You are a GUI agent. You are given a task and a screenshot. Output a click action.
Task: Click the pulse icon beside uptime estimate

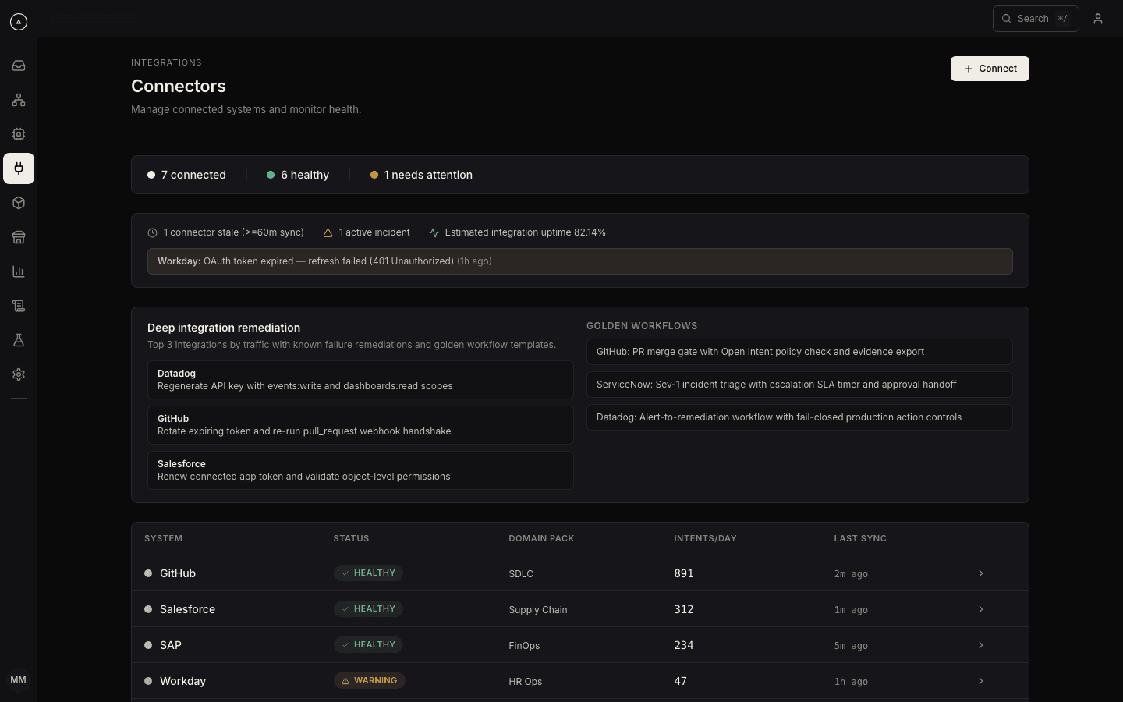pyautogui.click(x=434, y=232)
